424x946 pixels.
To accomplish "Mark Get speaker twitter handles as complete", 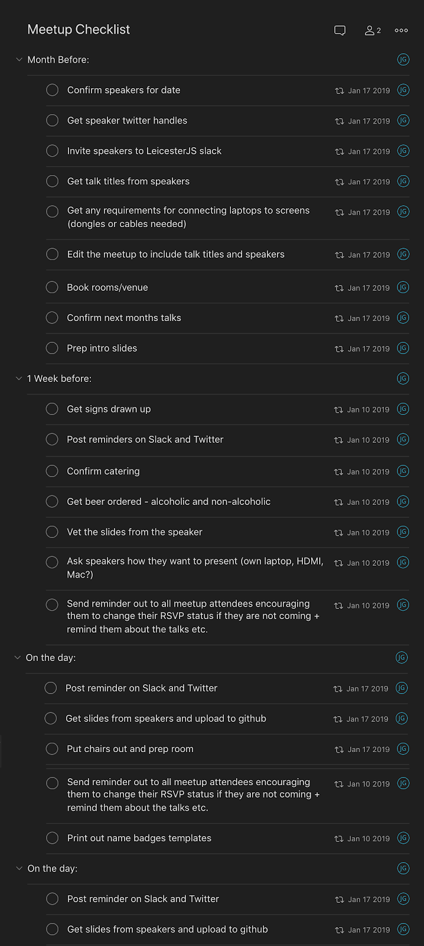I will pyautogui.click(x=53, y=121).
